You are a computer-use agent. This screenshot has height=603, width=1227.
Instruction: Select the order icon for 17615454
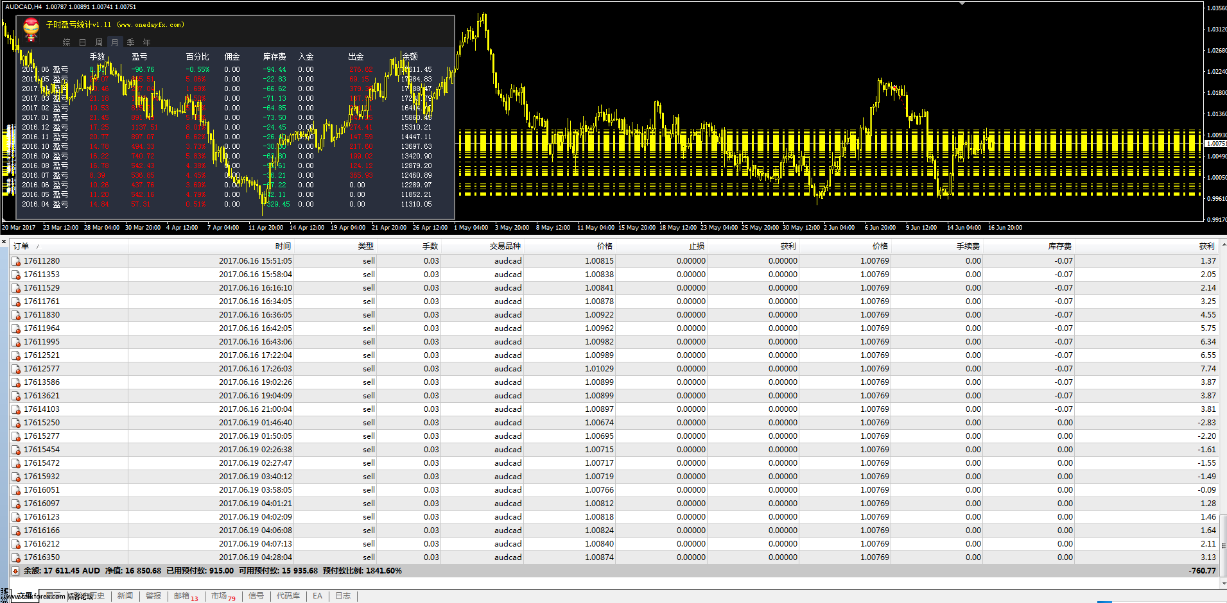[16, 450]
